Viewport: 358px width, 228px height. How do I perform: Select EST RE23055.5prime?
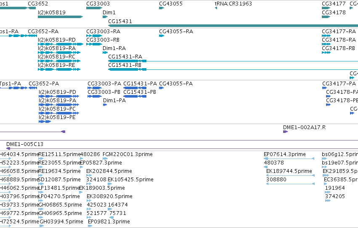click(x=59, y=163)
